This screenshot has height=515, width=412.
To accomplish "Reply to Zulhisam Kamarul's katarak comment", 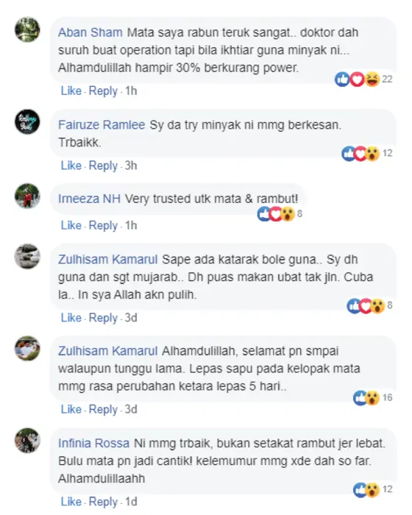I will pyautogui.click(x=103, y=318).
